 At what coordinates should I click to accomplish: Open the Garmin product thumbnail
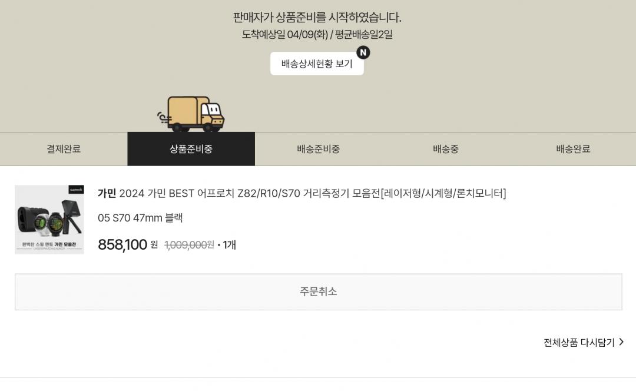tap(49, 220)
